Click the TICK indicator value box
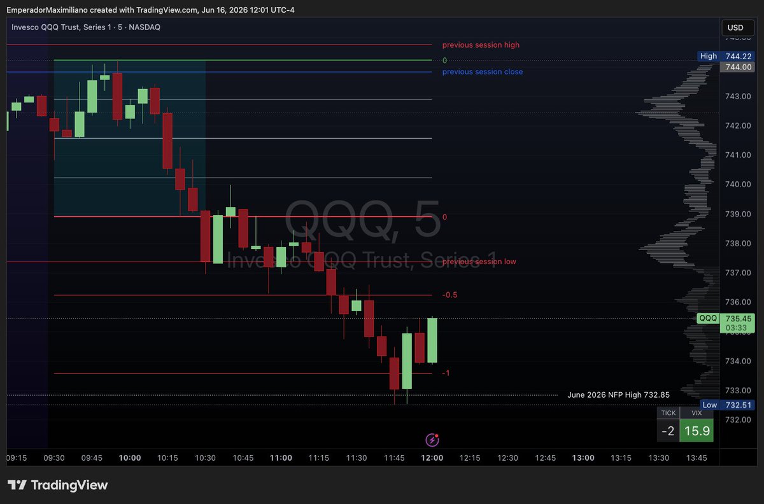This screenshot has height=504, width=764. 668,431
